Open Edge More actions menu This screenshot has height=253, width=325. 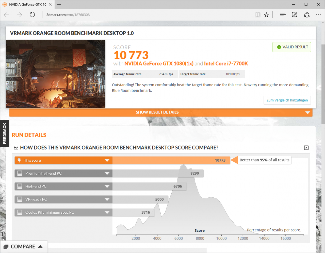(319, 15)
